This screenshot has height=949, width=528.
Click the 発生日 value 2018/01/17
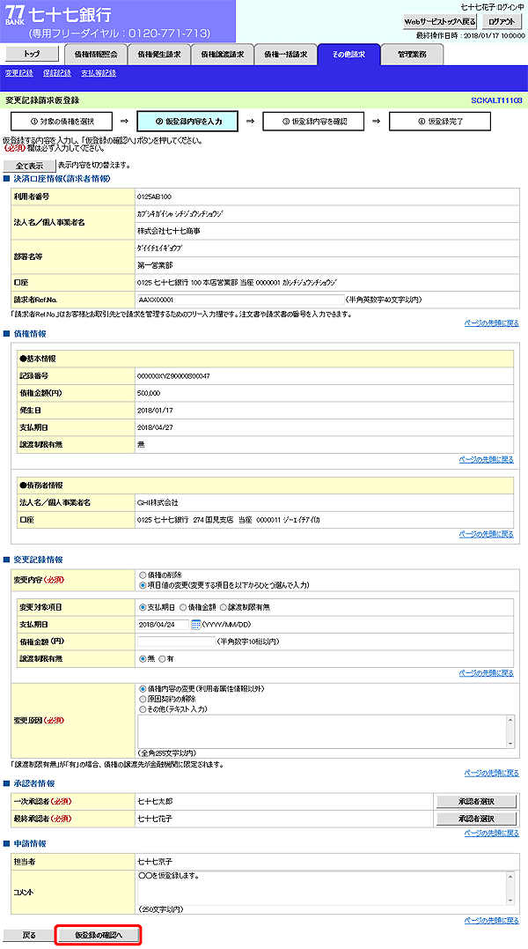point(155,410)
